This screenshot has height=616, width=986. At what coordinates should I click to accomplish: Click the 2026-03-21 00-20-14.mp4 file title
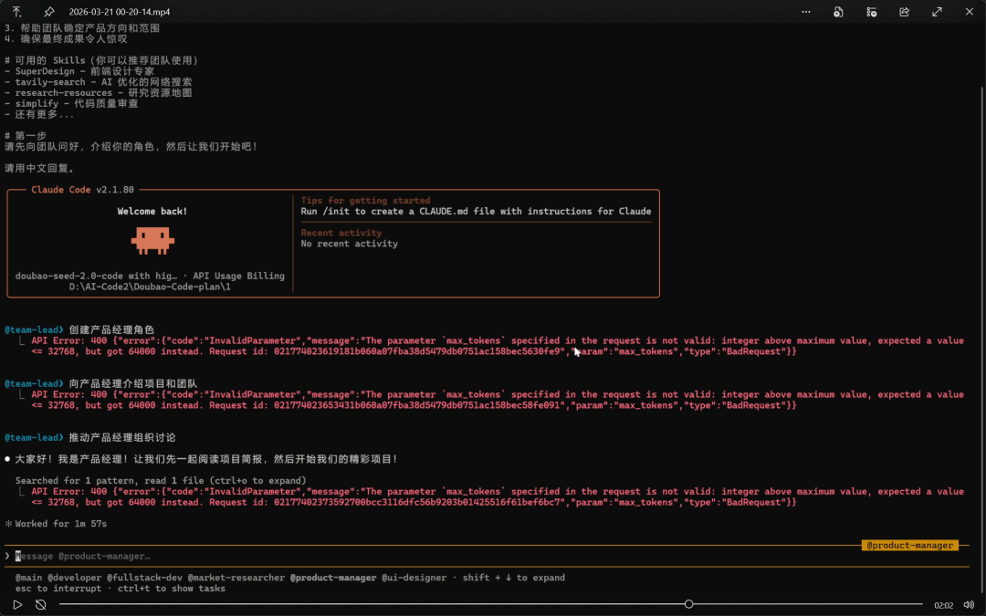point(120,12)
